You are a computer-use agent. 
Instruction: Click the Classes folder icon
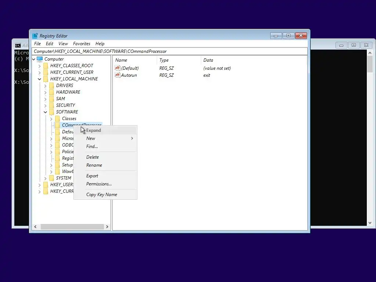57,119
